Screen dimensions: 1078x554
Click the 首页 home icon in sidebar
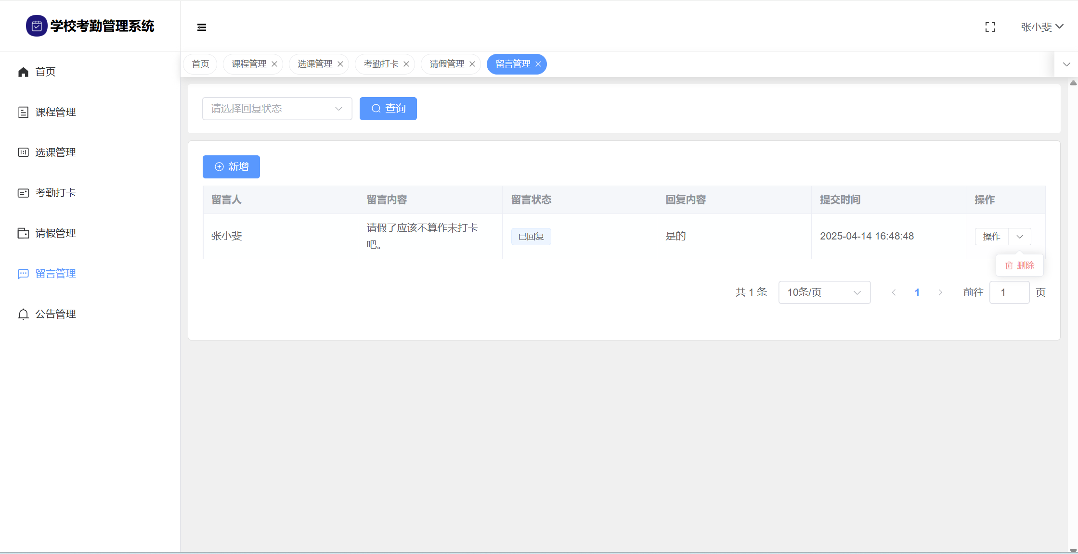coord(23,72)
